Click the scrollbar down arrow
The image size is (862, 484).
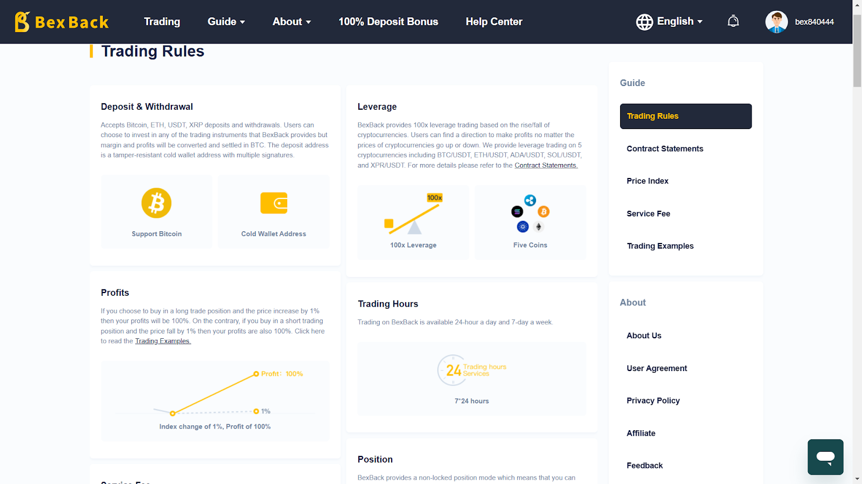click(857, 479)
